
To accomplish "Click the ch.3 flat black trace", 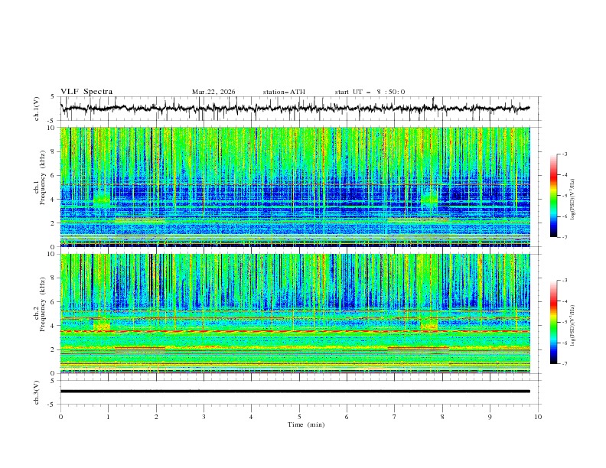I will 295,392.
